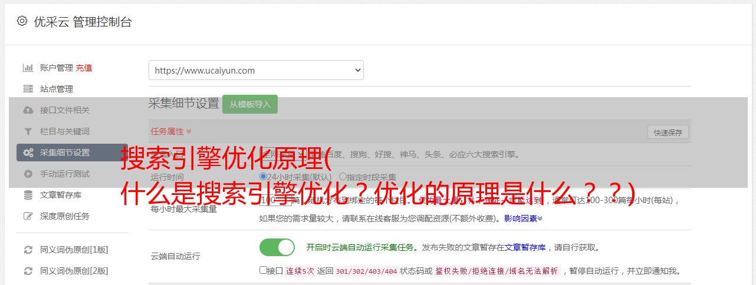Click the database icon beside 文章暂存库
Image resolution: width=756 pixels, height=285 pixels.
pos(28,195)
